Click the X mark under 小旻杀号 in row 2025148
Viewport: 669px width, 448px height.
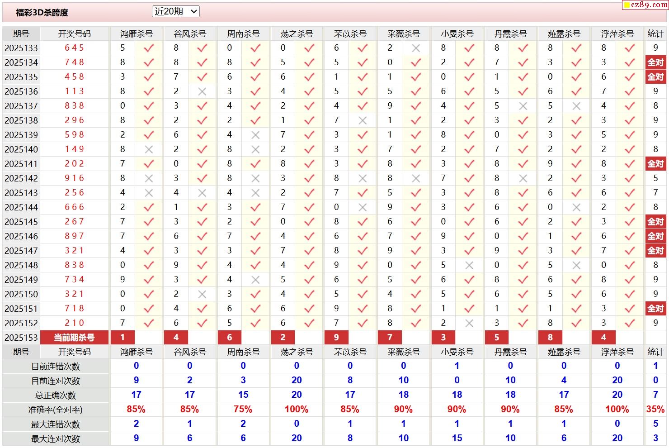[469, 265]
